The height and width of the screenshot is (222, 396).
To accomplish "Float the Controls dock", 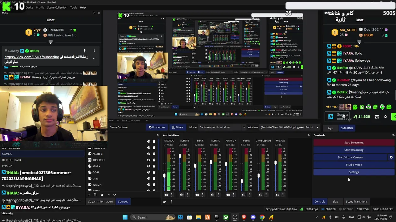I will (393, 135).
